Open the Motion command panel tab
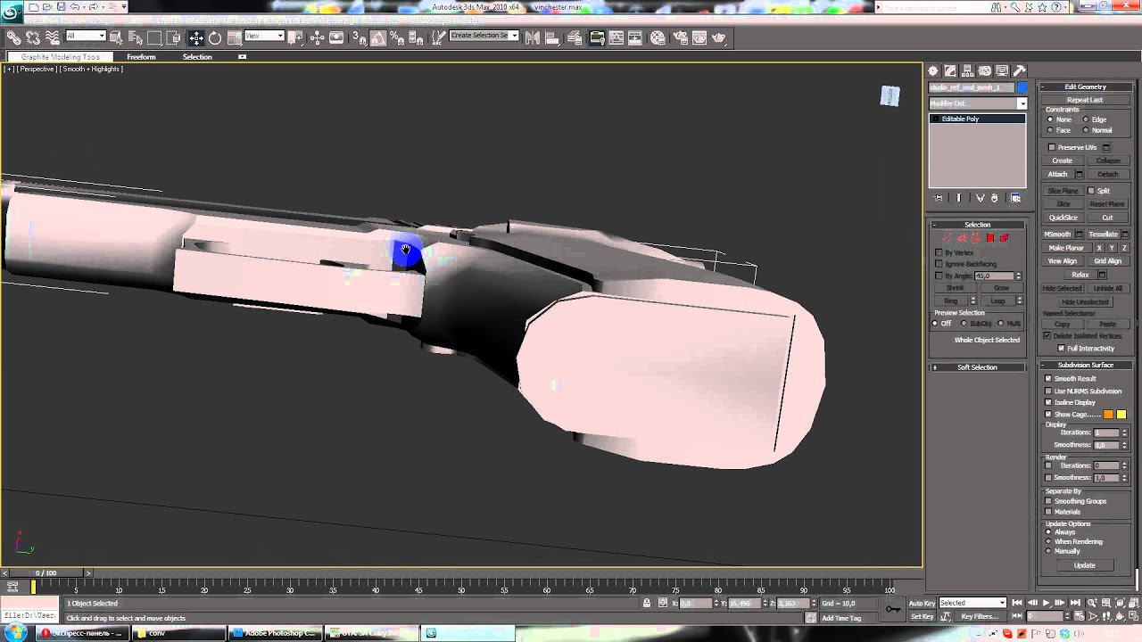The image size is (1142, 642). tap(985, 70)
